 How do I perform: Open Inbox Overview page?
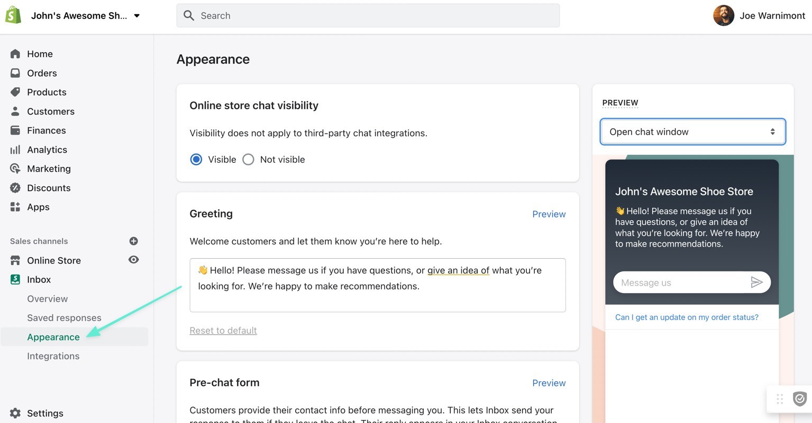pos(48,299)
